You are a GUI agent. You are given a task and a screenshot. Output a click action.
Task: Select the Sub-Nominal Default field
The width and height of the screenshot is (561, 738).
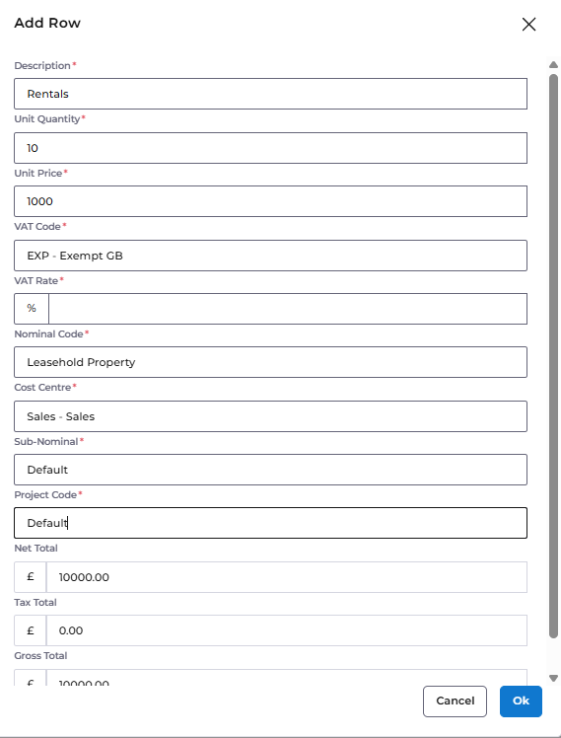point(270,470)
